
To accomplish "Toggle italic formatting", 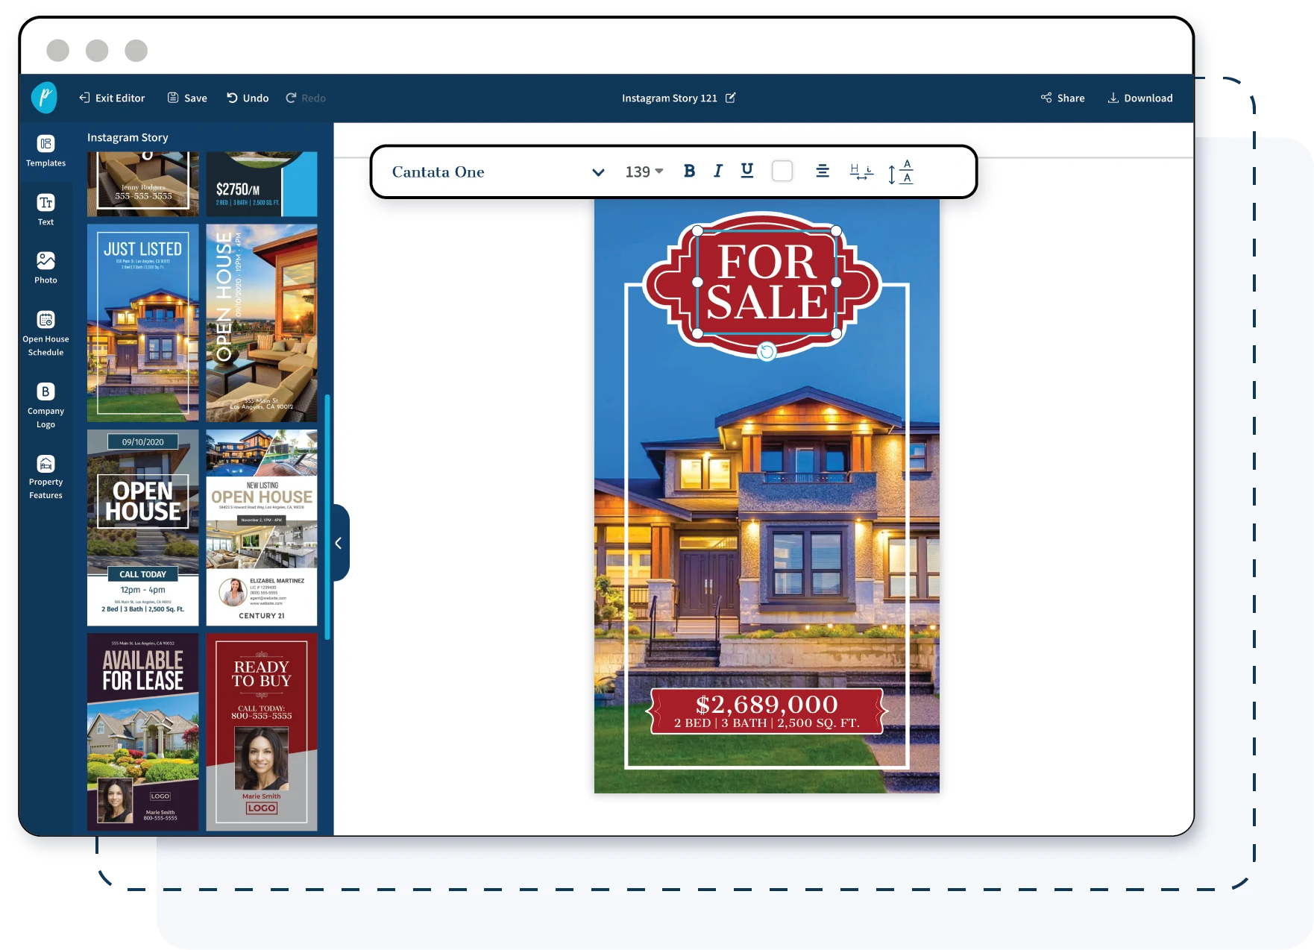I will (x=717, y=172).
